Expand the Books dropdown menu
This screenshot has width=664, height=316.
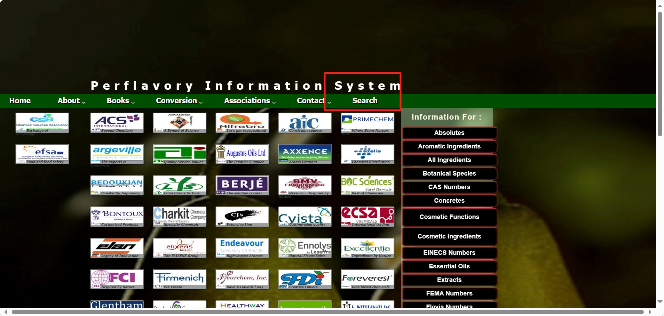(120, 101)
